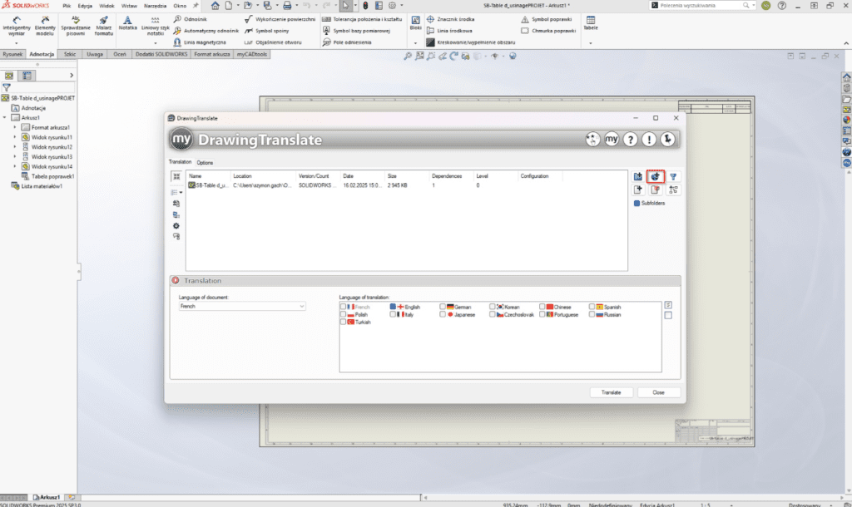Check the Spanish language checkbox
852x507 pixels.
[592, 307]
